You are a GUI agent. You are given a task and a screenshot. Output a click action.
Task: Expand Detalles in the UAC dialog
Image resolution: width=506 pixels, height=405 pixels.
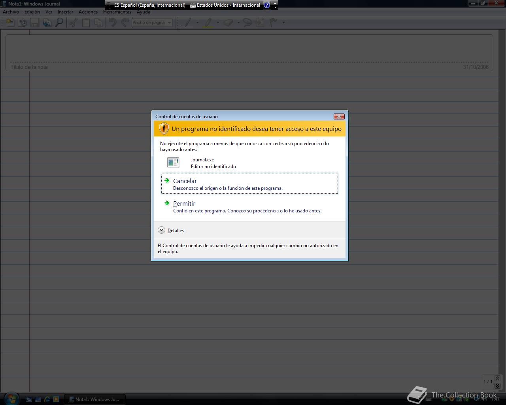point(171,230)
